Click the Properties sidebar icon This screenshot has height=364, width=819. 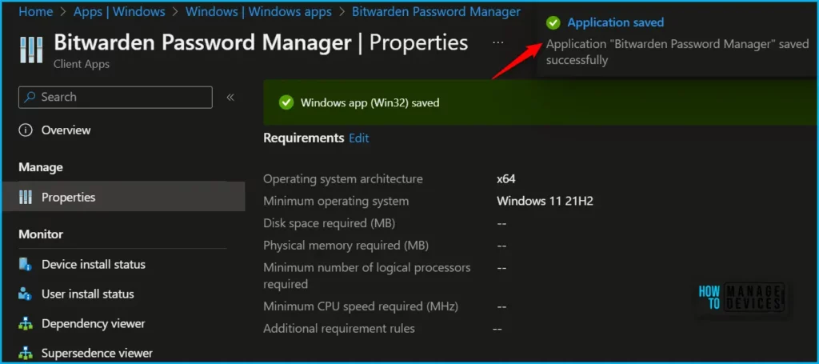coord(25,197)
